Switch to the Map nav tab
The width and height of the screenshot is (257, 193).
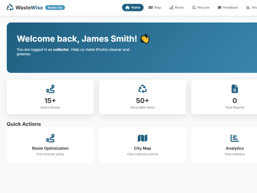pyautogui.click(x=155, y=7)
